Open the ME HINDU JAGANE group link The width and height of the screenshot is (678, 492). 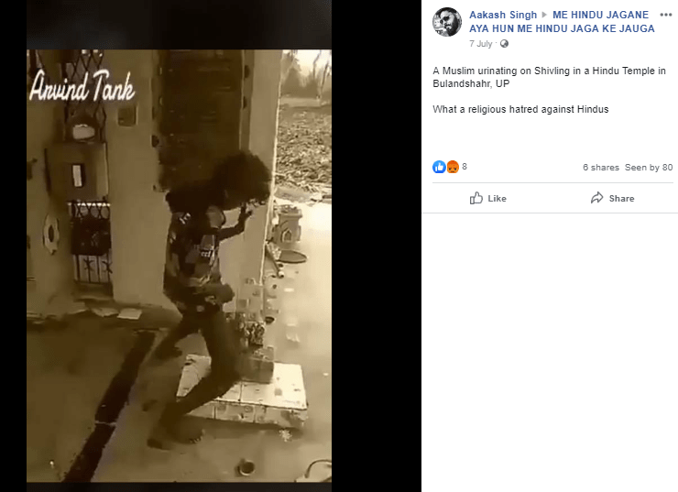[x=563, y=22]
